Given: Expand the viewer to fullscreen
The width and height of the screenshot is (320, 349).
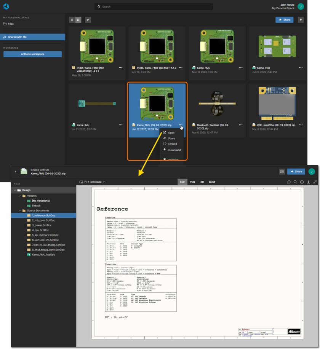Looking at the screenshot, I should (315, 182).
